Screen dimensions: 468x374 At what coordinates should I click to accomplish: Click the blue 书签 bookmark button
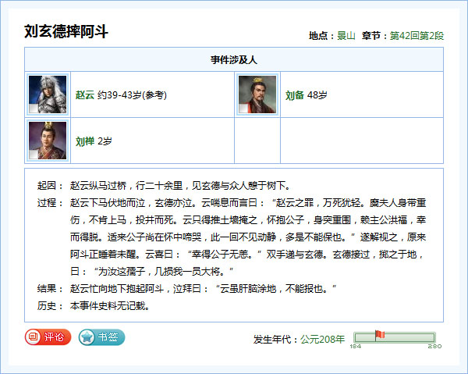coord(101,337)
